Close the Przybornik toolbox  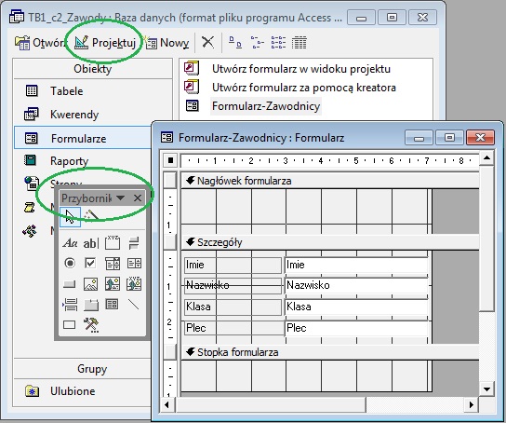tap(138, 198)
